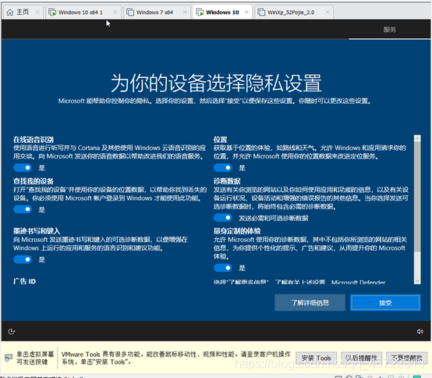
Task: Click the send-keys monitor icon in info bar
Action: tap(9, 358)
